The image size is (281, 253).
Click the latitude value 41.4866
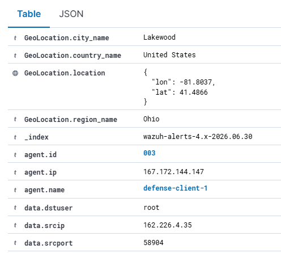coord(194,92)
